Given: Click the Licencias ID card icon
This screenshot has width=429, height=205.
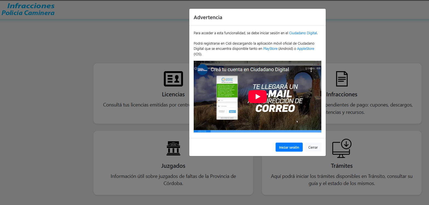Looking at the screenshot, I should [173, 79].
